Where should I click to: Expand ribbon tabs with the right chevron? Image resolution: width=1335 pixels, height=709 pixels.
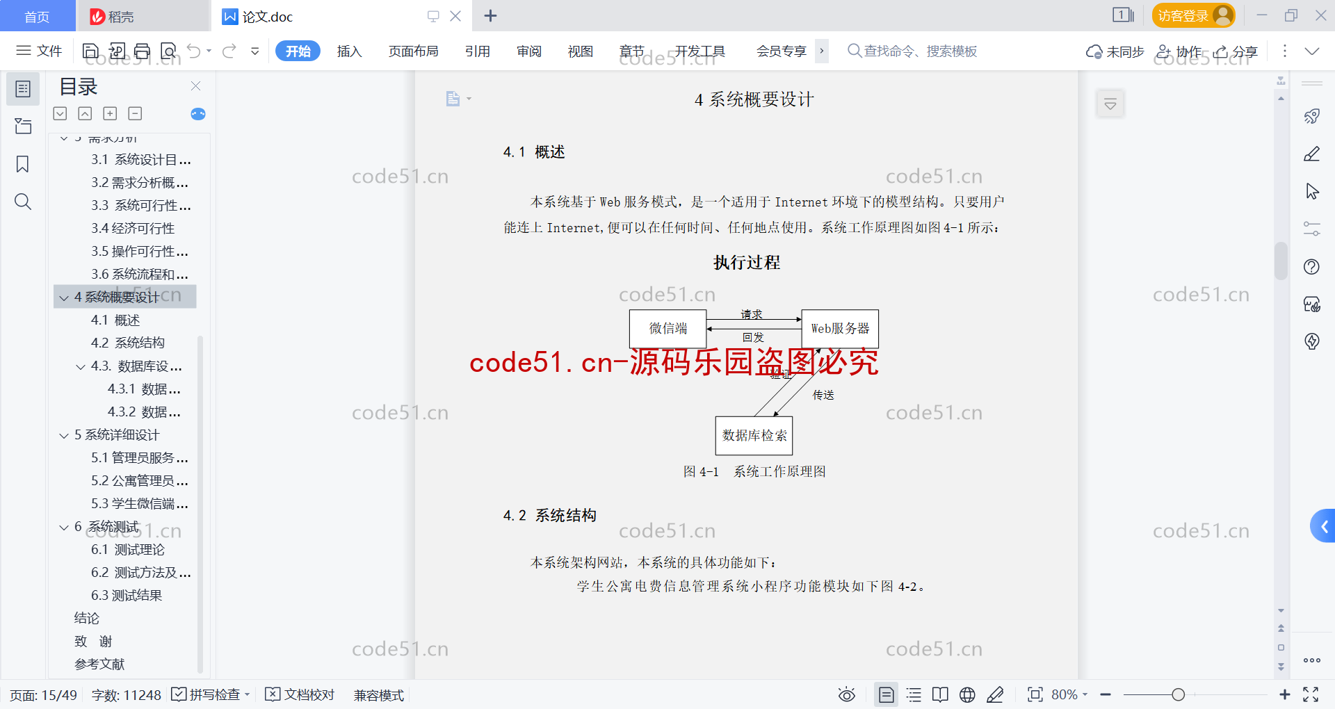pos(822,51)
